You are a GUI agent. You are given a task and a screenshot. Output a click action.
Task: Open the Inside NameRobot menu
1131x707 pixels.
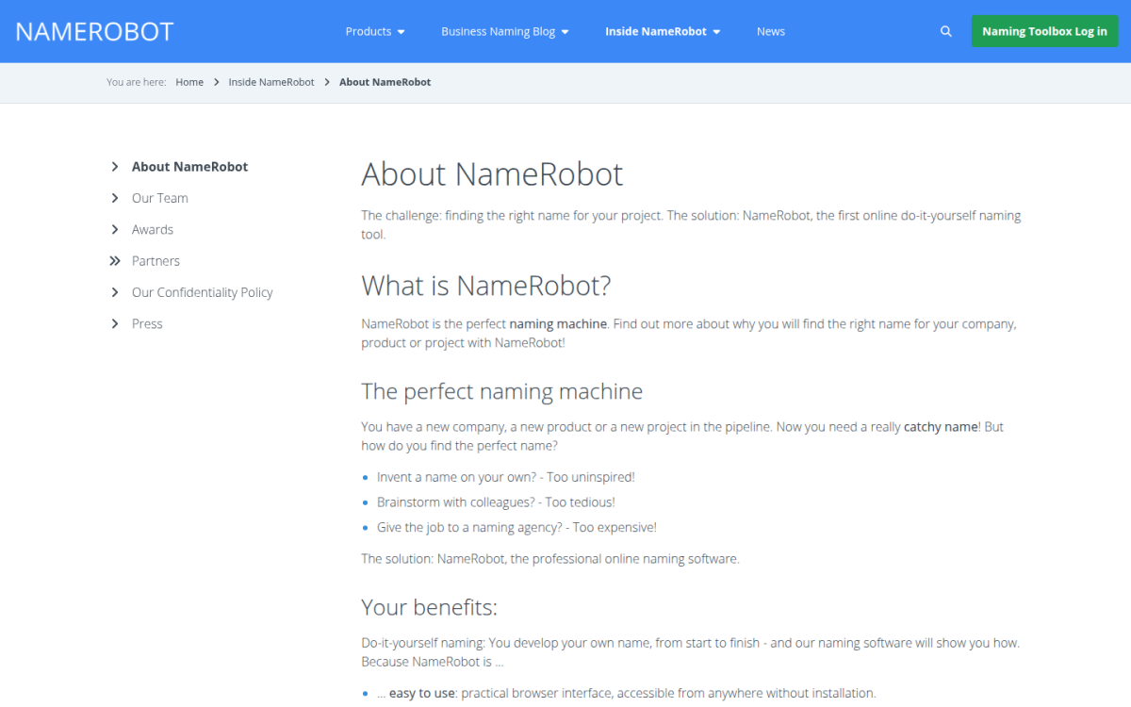click(x=656, y=31)
